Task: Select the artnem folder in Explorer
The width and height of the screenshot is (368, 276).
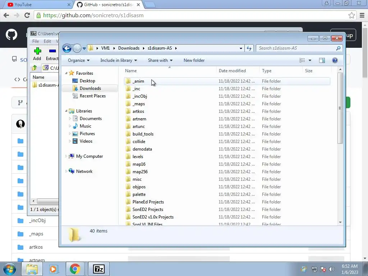Action: 139,119
